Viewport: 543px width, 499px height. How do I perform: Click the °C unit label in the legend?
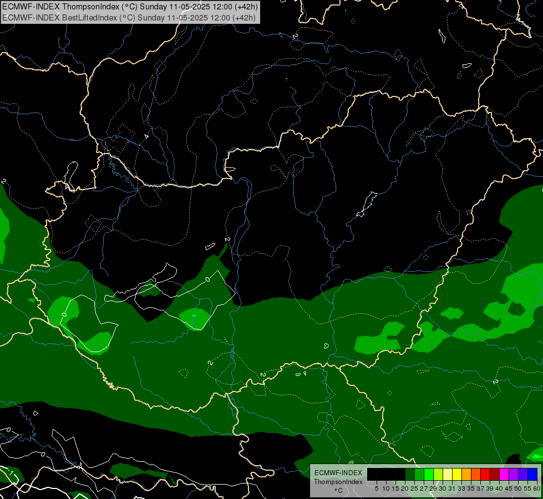[339, 491]
